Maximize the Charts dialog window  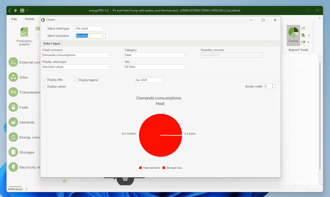[263, 20]
